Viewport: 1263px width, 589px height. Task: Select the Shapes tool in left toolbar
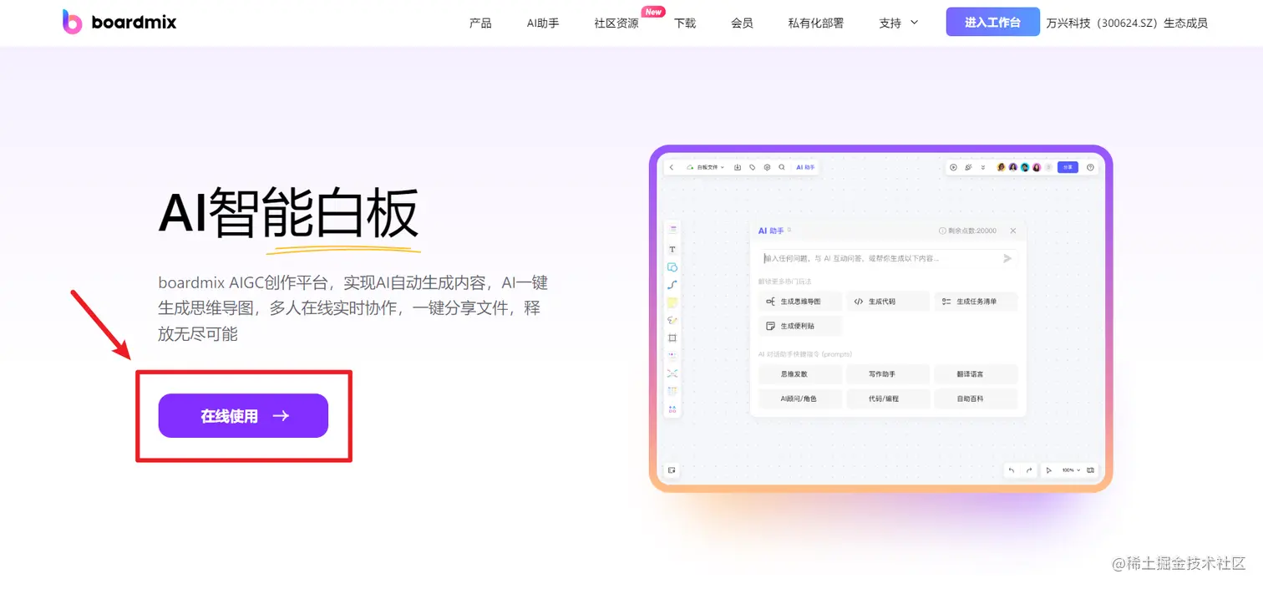coord(672,267)
